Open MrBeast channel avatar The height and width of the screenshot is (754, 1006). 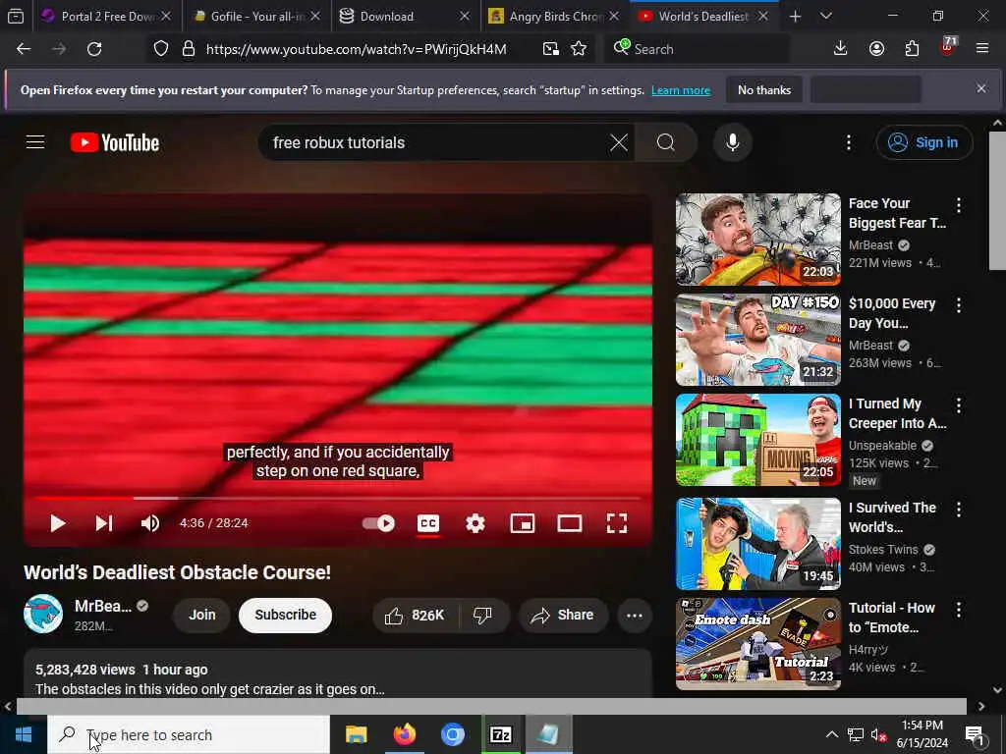43,615
